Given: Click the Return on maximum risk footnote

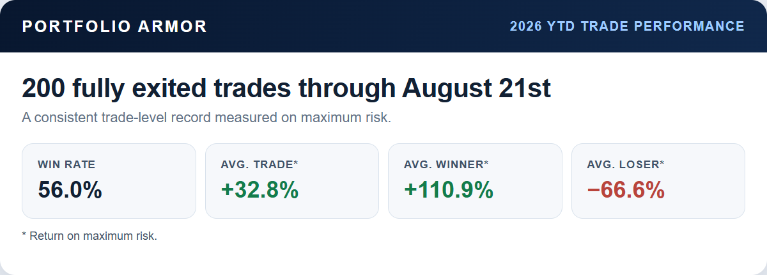Looking at the screenshot, I should (89, 236).
